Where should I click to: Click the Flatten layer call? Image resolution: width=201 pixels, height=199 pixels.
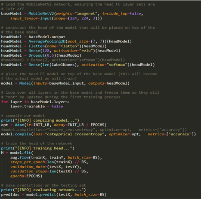pos(37,46)
